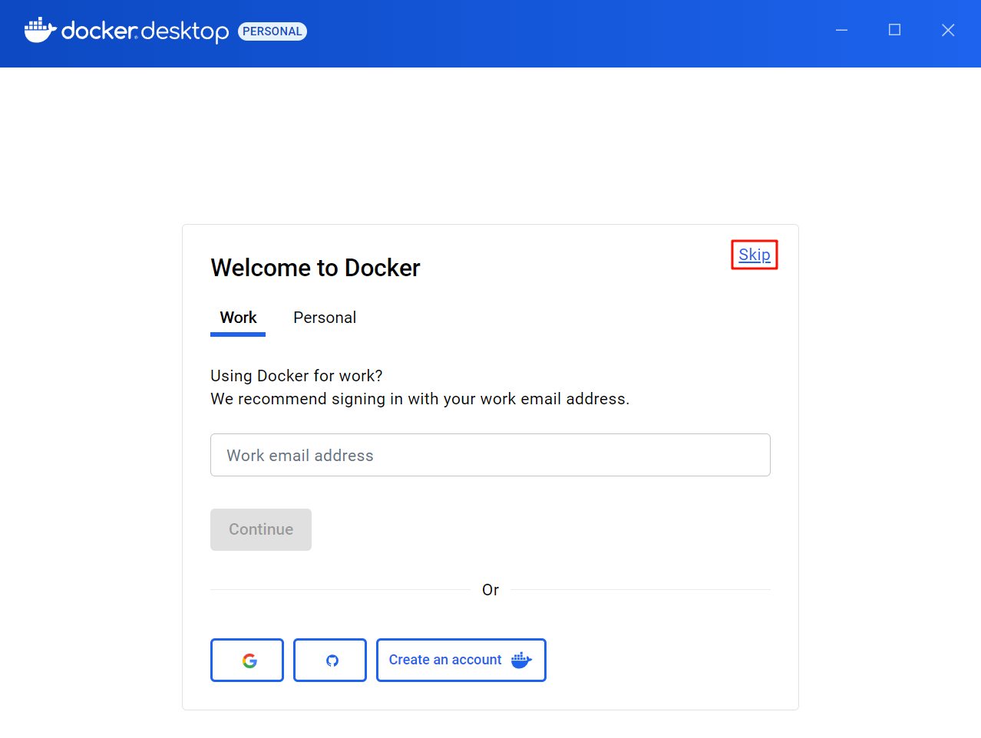Image resolution: width=981 pixels, height=738 pixels.
Task: Click the PERSONAL badge
Action: (272, 31)
